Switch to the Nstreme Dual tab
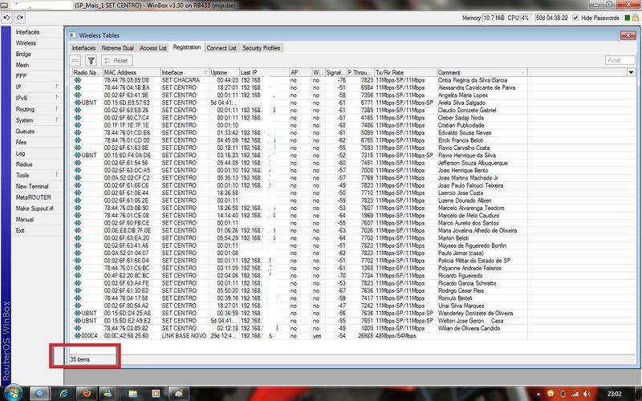Screen dimensions: 642x401 click(117, 48)
